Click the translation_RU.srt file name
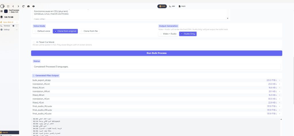Image resolution: width=294 pixels, height=136 pixels. [41, 84]
